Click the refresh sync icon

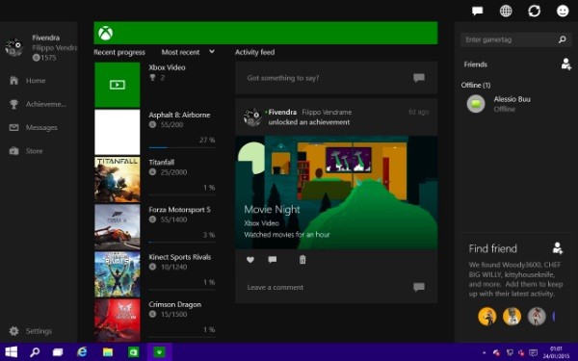coord(534,11)
